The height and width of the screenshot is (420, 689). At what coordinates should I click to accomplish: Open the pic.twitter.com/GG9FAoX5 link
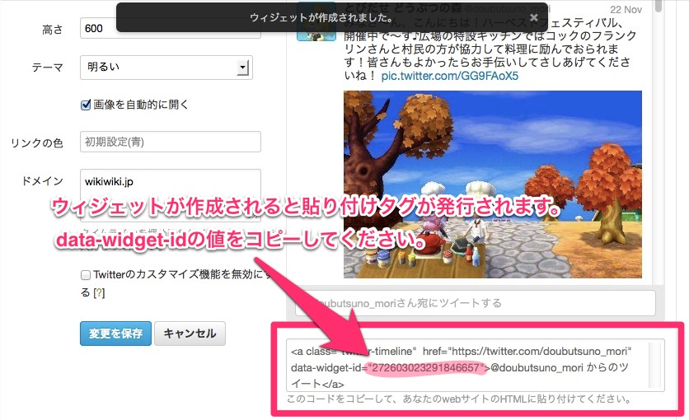tap(449, 76)
